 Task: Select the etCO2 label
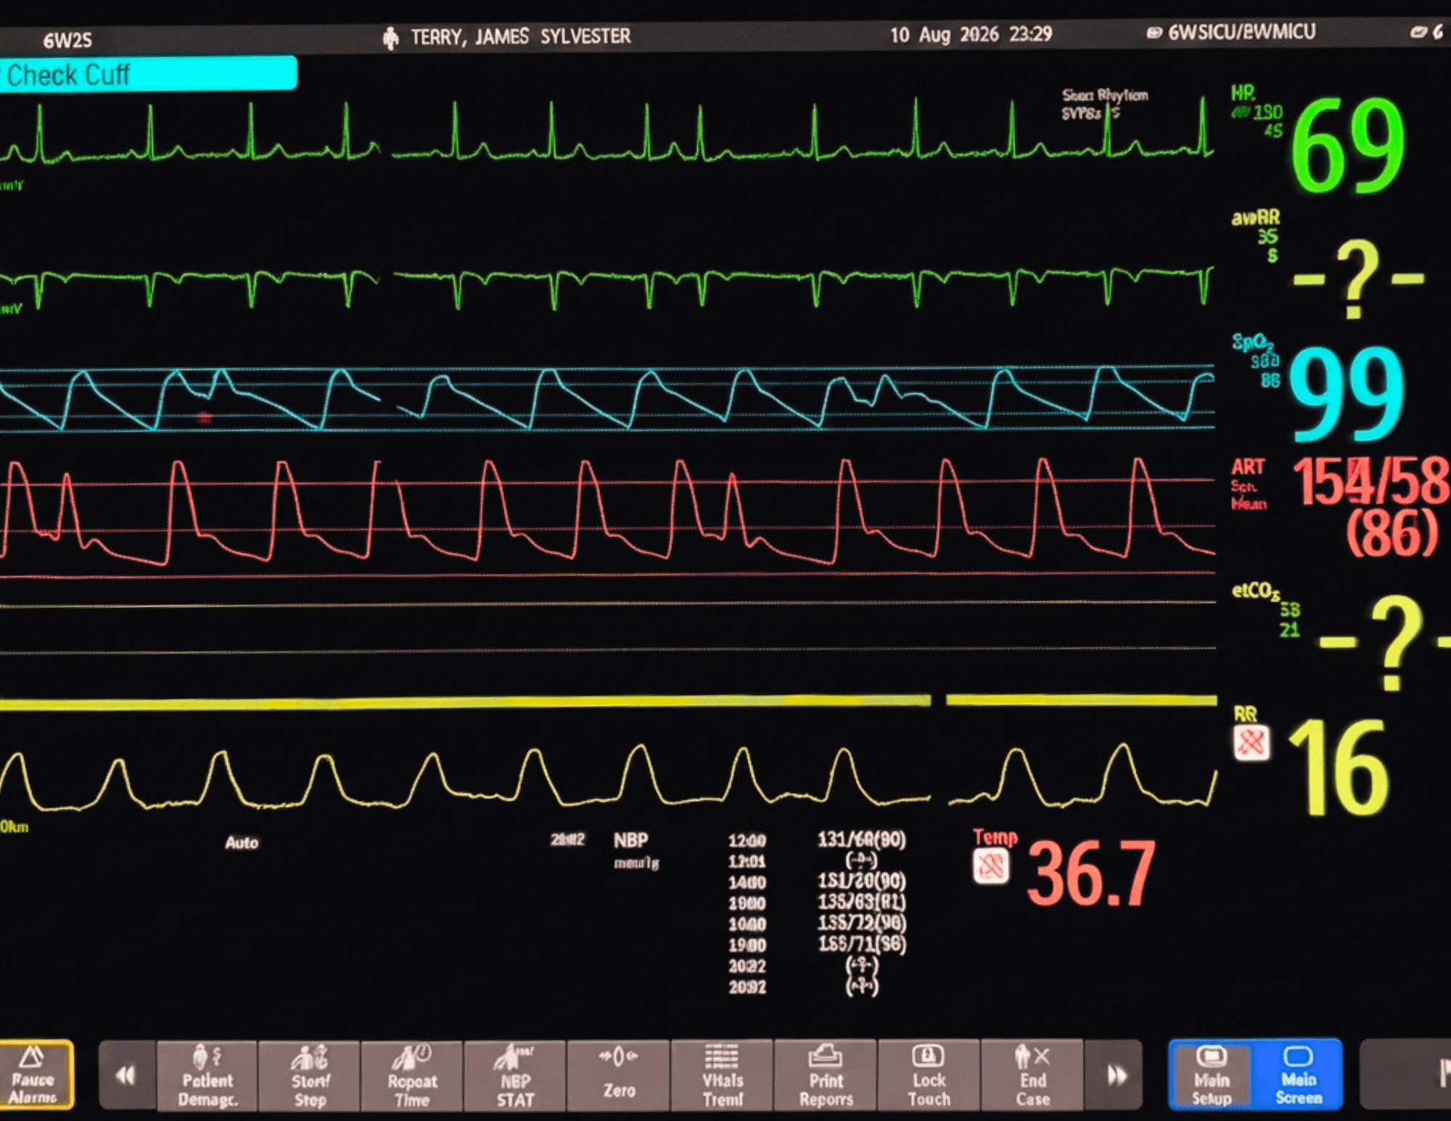1255,591
